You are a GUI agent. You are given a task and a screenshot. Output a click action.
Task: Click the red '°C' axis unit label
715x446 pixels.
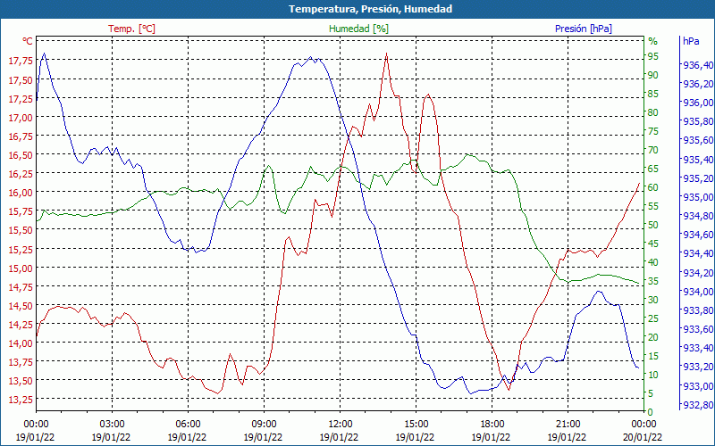(x=28, y=41)
